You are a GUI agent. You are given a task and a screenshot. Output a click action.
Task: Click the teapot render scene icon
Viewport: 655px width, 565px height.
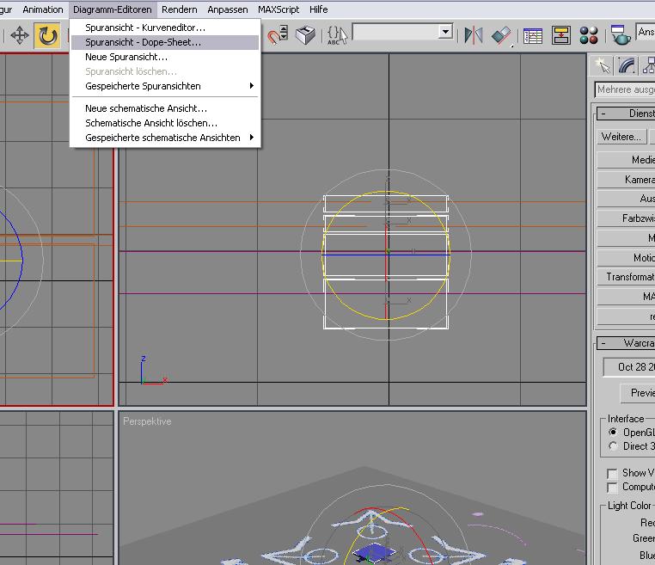pyautogui.click(x=621, y=35)
